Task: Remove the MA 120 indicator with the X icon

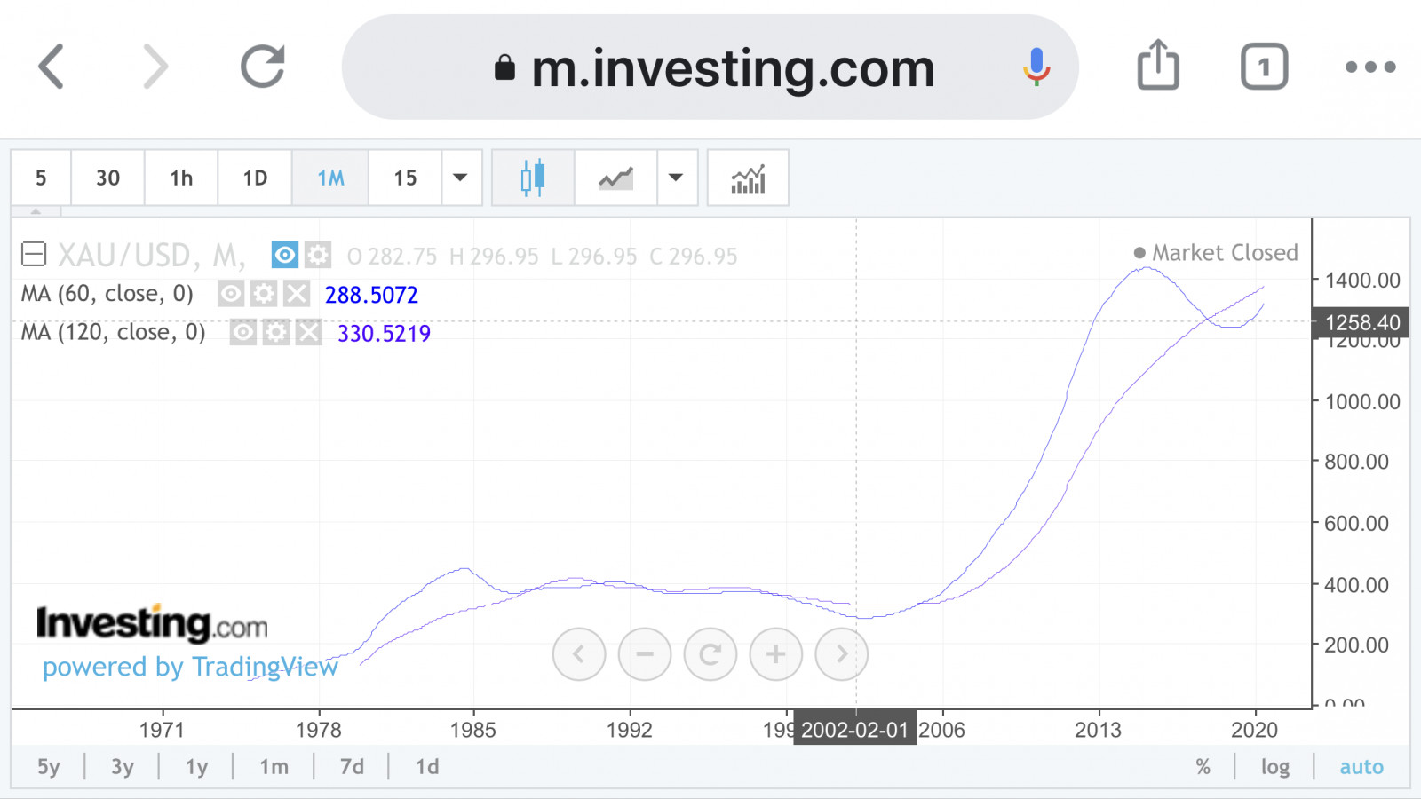Action: click(x=308, y=333)
